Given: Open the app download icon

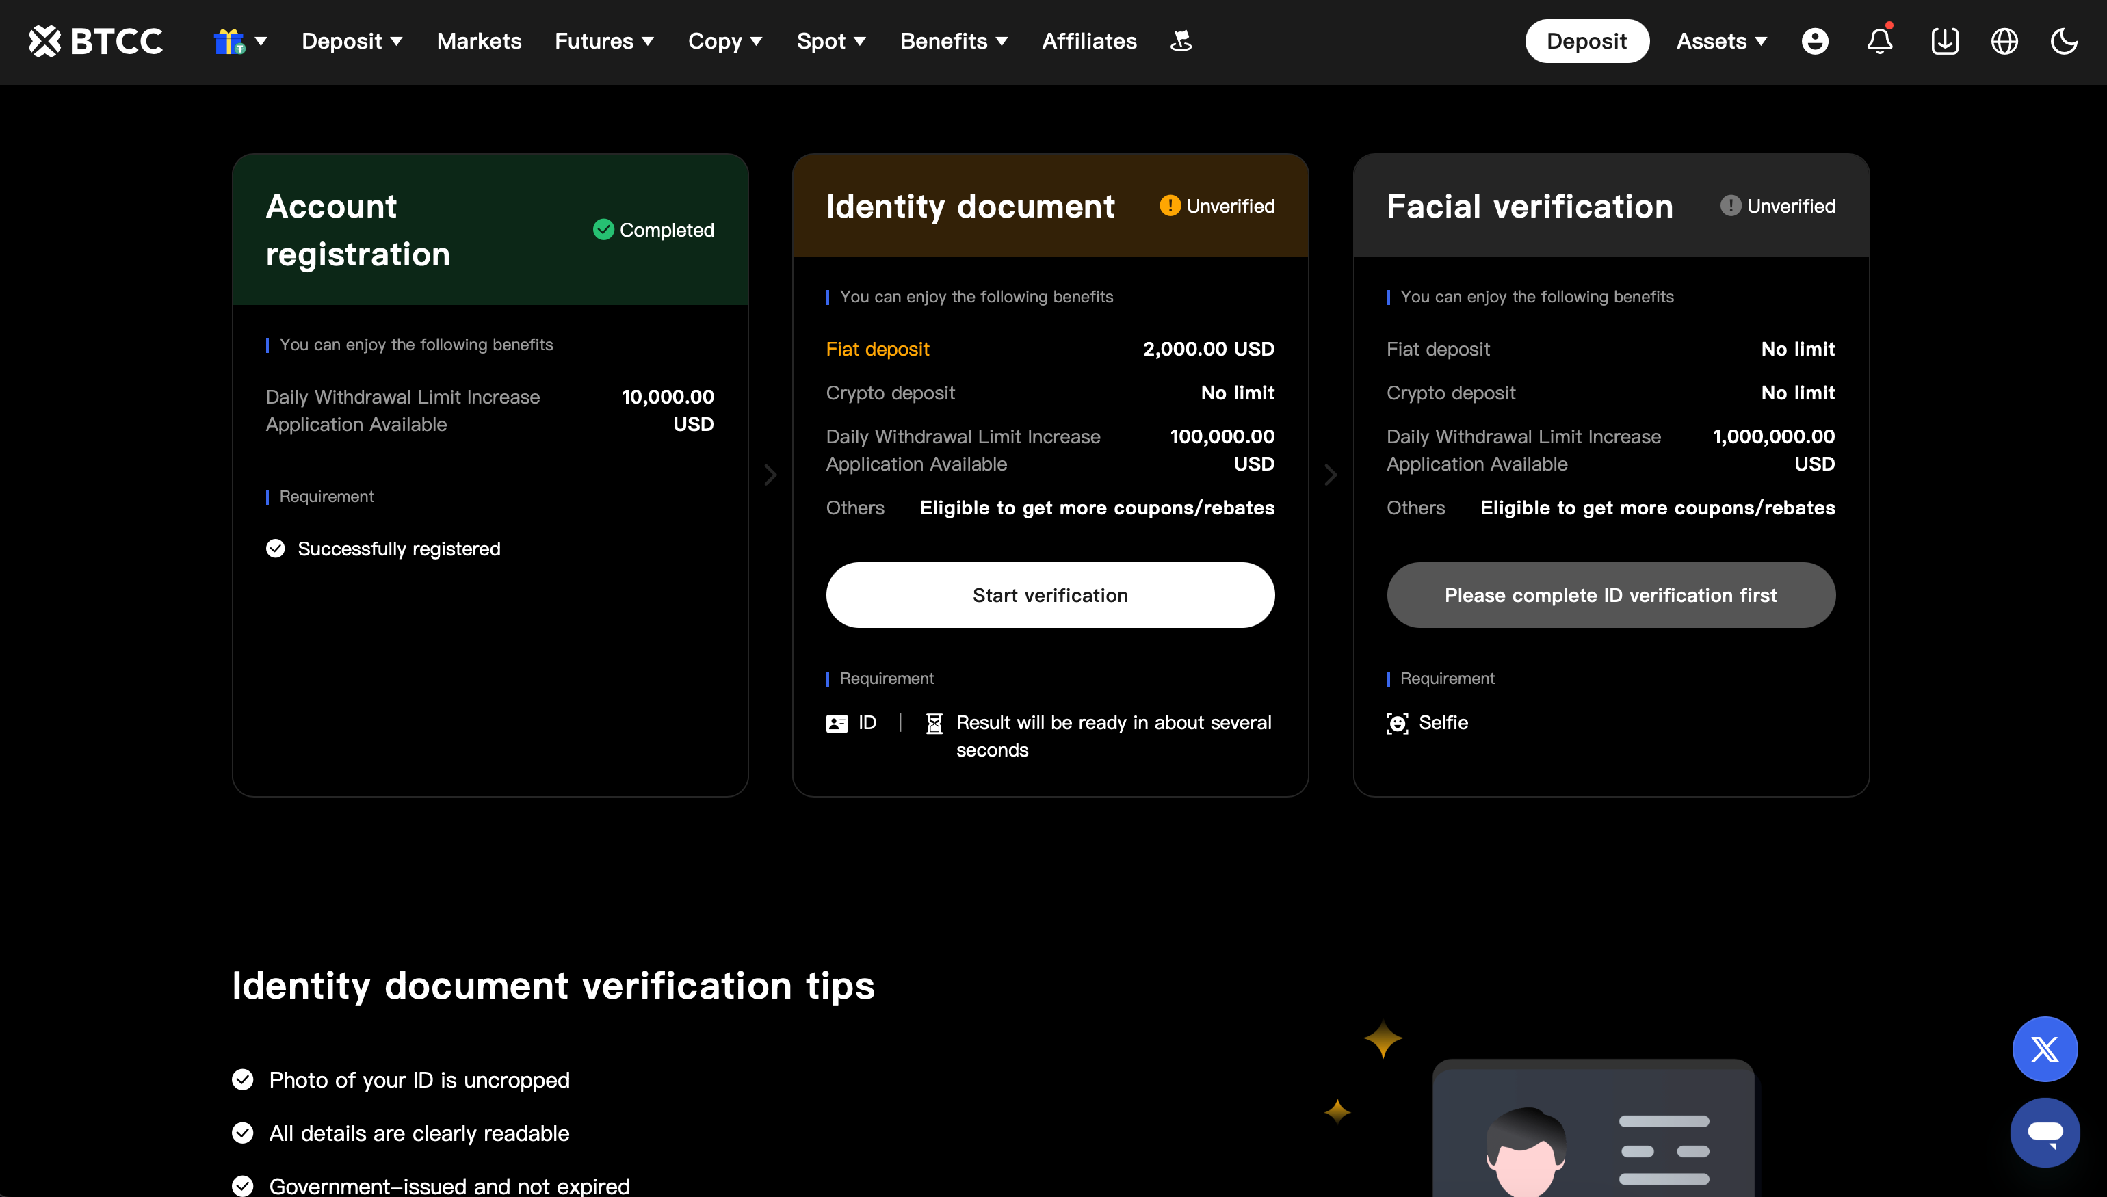Looking at the screenshot, I should (x=1944, y=40).
